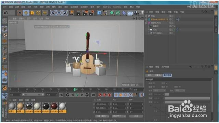Toggle the Z axis lock
The height and width of the screenshot is (123, 219).
click(65, 13)
